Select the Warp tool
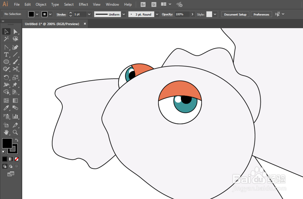The image size is (303, 199). point(6,85)
